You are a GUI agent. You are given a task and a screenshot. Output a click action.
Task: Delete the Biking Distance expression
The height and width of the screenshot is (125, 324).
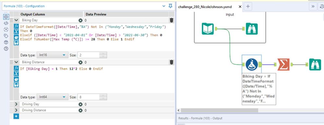point(172,62)
